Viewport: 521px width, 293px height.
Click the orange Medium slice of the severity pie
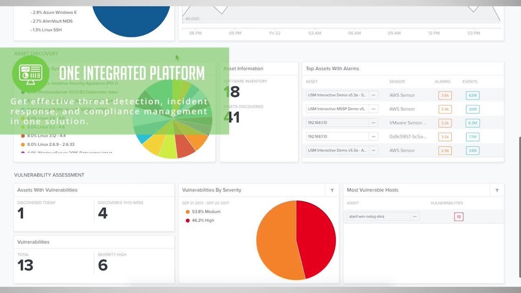[276, 241]
